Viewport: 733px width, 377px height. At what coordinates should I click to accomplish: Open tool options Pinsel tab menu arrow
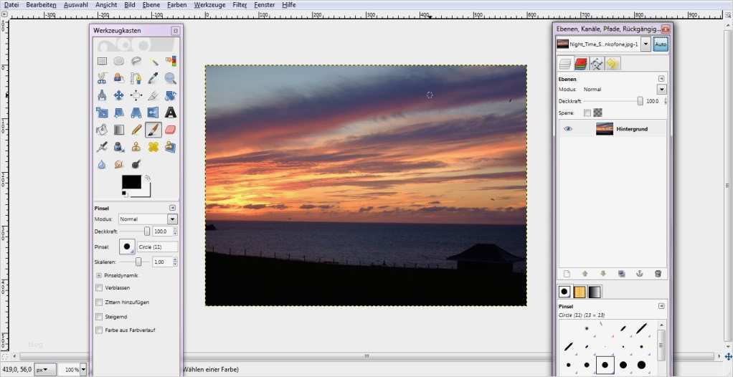click(173, 208)
